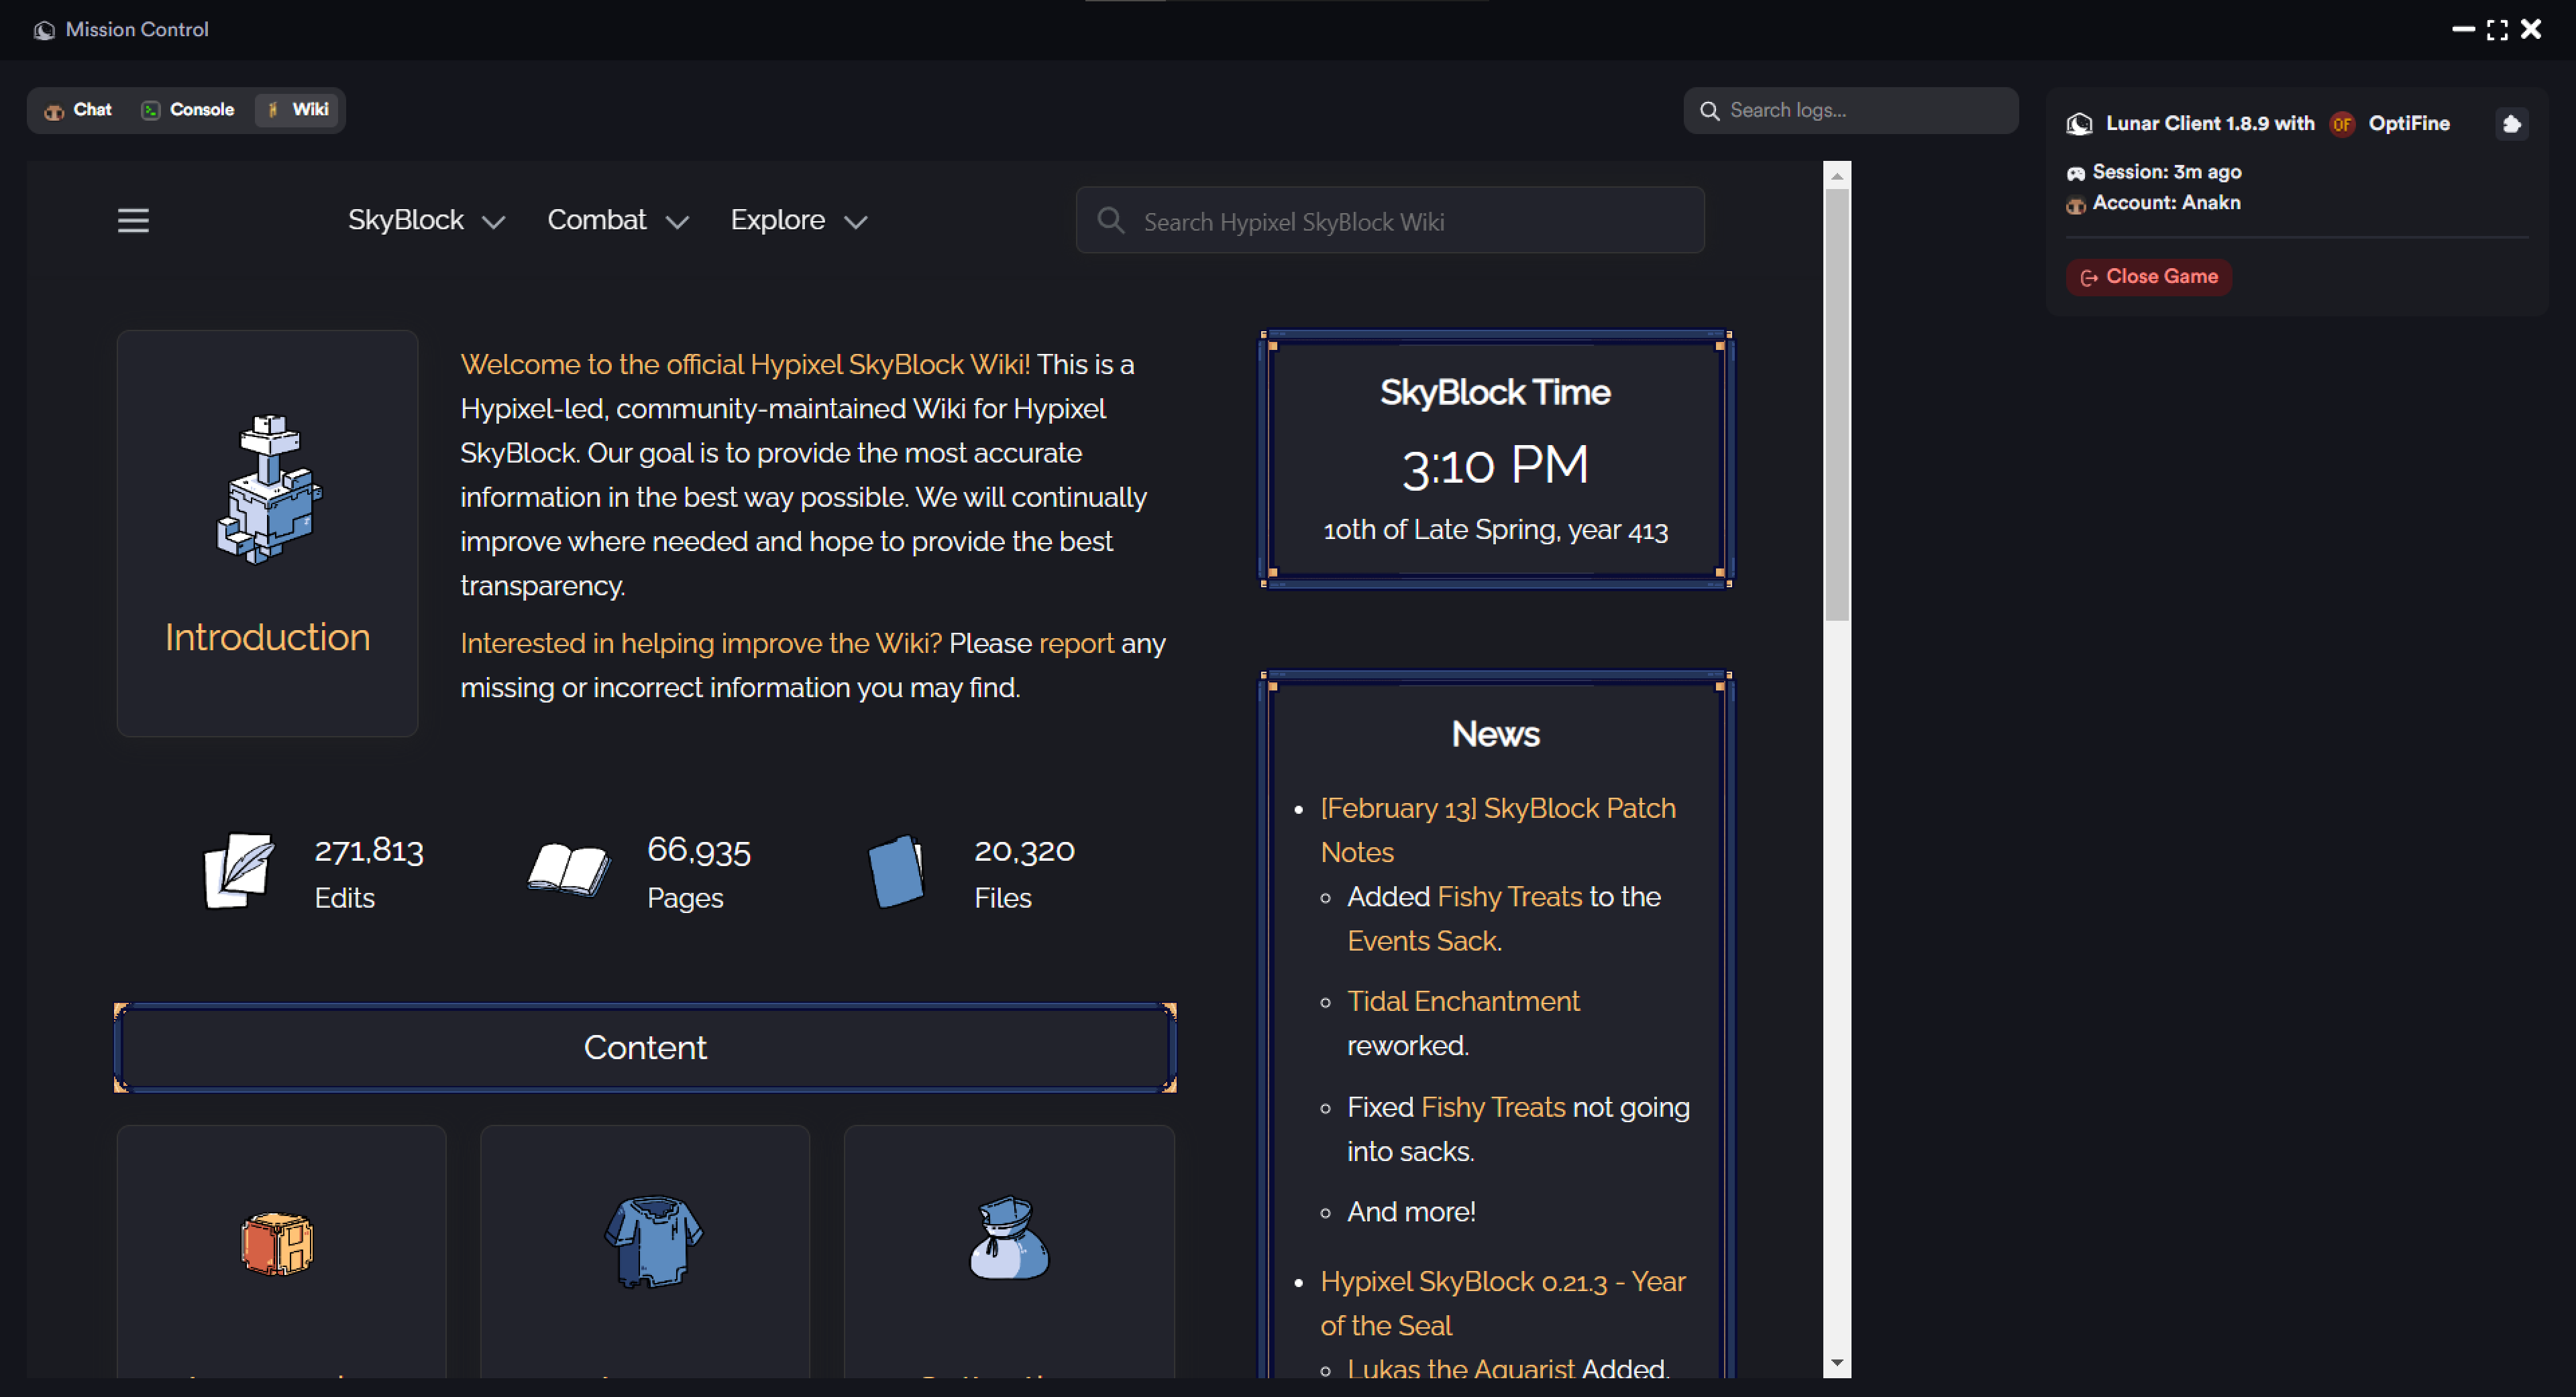Click the wiki vertical scrollbar thumb
Viewport: 2576px width, 1397px height.
[x=1837, y=406]
